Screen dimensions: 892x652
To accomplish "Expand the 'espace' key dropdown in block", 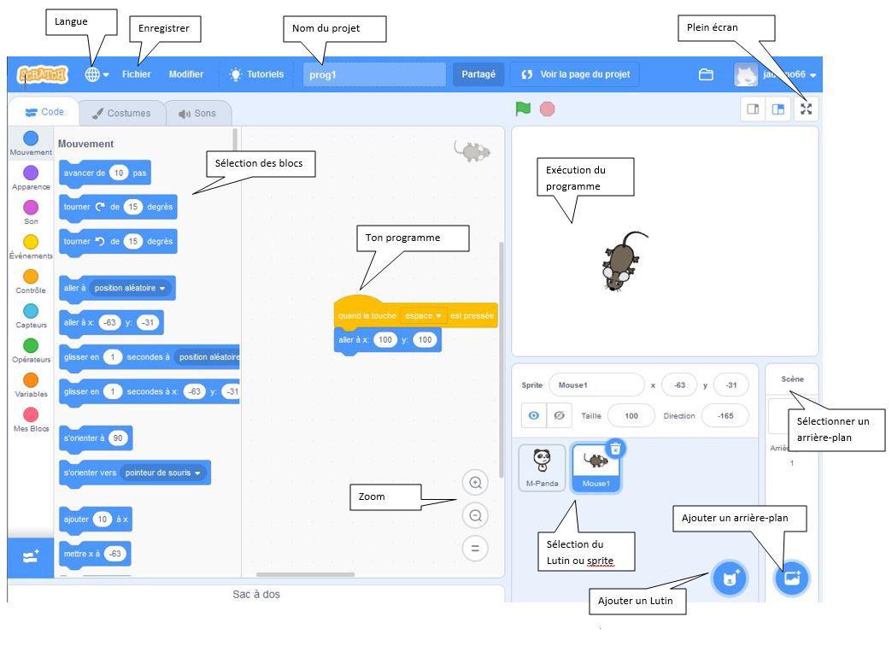I will pos(425,315).
